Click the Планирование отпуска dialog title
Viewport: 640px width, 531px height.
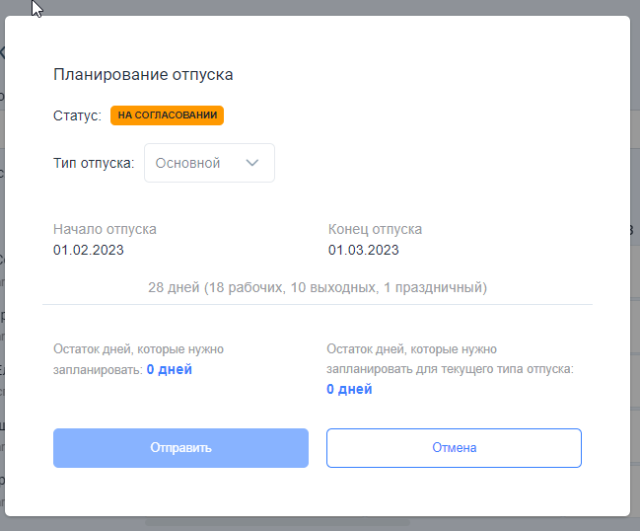[x=143, y=75]
